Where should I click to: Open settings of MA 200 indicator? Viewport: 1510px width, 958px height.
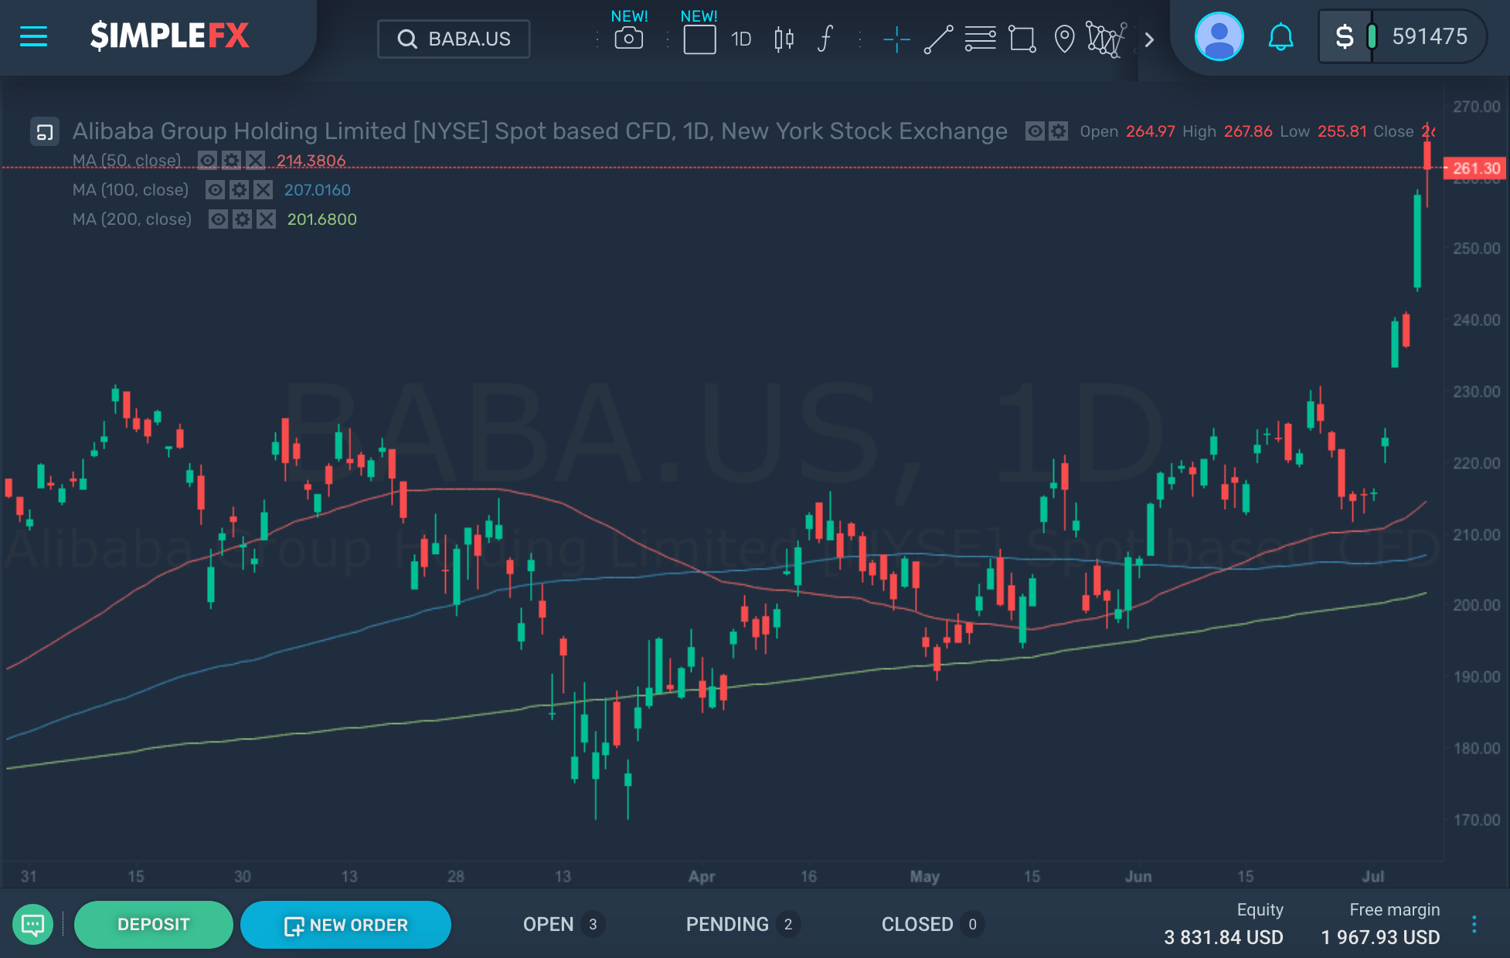(x=242, y=219)
